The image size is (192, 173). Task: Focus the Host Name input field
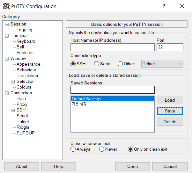pos(112,47)
